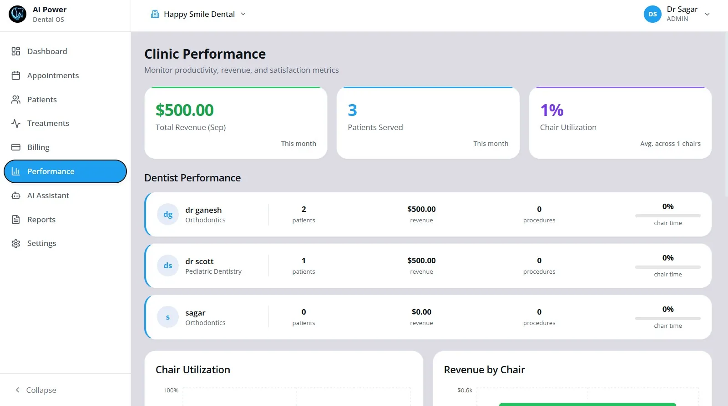
Task: Click dr scott's ds avatar
Action: pos(168,266)
